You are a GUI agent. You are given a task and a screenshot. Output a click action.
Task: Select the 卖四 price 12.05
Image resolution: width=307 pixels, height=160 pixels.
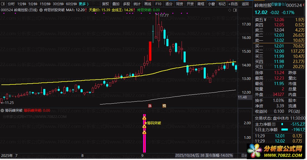coord(279,25)
